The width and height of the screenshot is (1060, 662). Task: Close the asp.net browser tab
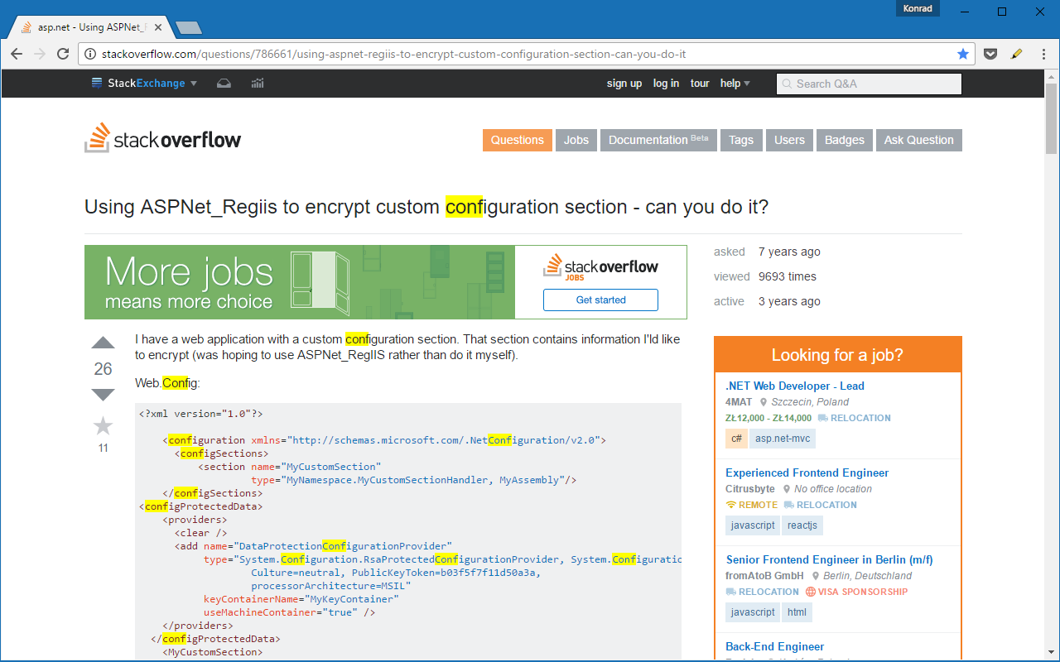click(x=159, y=27)
